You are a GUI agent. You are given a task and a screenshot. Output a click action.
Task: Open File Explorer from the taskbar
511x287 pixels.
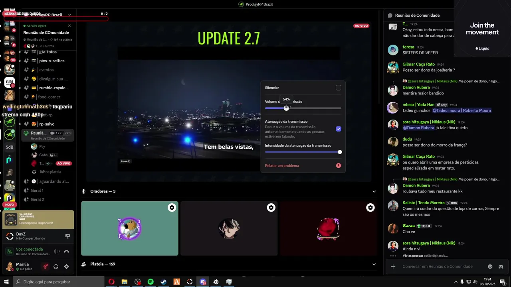[125, 282]
